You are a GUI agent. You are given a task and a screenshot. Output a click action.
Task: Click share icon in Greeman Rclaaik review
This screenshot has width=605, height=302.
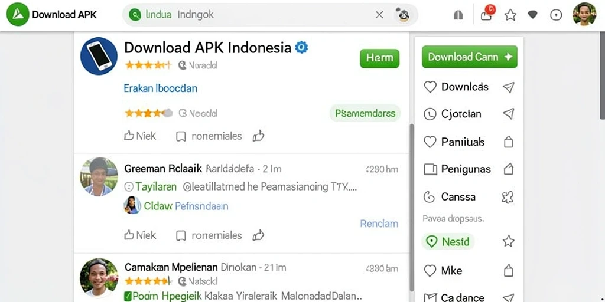pos(258,235)
